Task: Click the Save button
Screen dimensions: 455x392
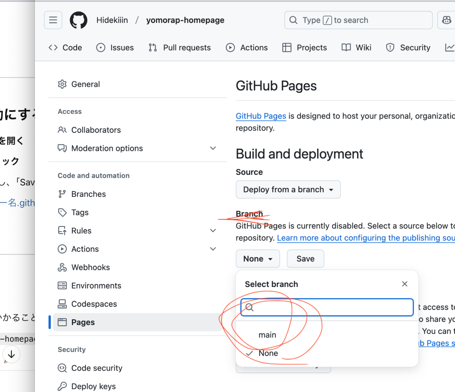Action: tap(305, 258)
